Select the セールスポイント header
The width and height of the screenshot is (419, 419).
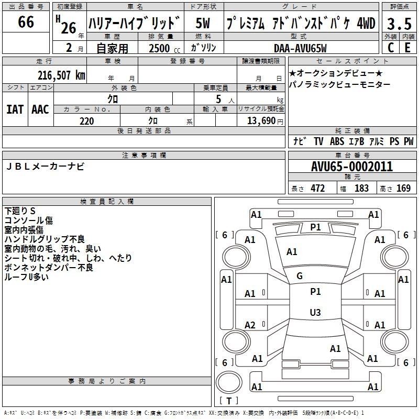352,61
